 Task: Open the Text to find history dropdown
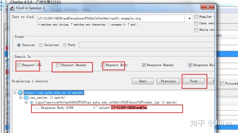[x=189, y=18]
